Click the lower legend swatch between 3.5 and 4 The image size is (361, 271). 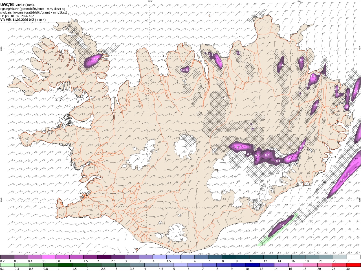tap(137, 265)
